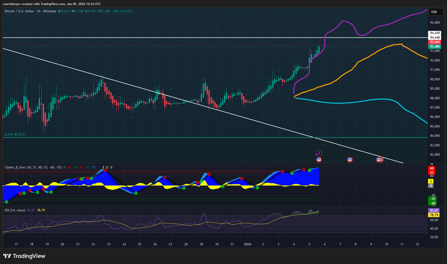Click the red 93,663 price label

click(x=434, y=42)
